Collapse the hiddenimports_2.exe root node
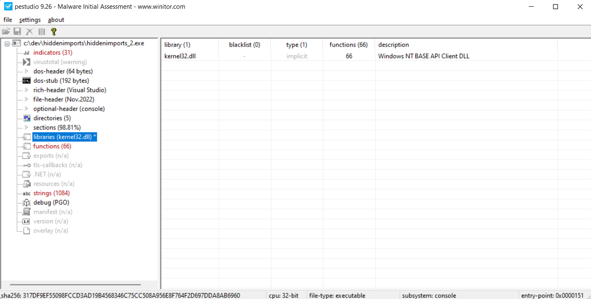 pos(7,43)
